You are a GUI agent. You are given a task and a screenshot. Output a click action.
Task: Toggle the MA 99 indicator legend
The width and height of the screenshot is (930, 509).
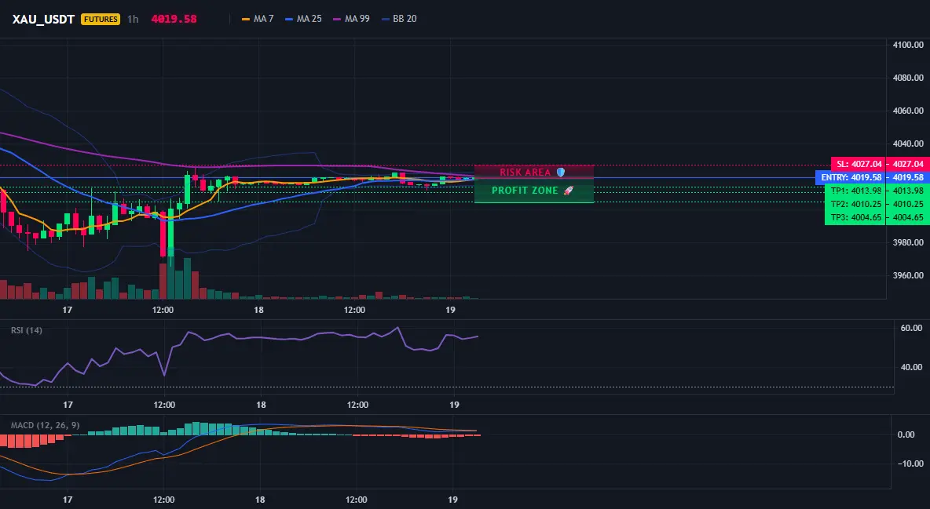pos(351,19)
